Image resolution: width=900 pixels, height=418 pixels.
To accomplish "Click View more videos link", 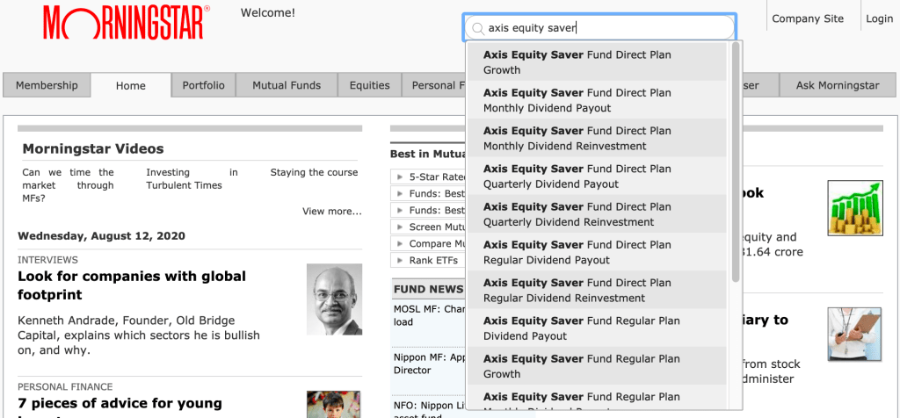I will 331,211.
